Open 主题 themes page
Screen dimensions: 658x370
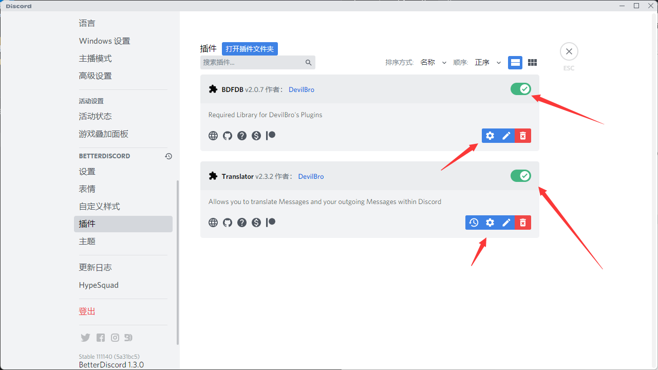click(123, 241)
